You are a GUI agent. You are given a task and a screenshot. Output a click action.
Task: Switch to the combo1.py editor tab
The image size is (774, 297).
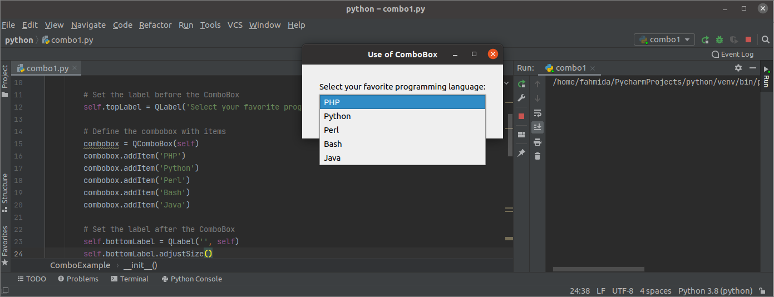tap(47, 68)
